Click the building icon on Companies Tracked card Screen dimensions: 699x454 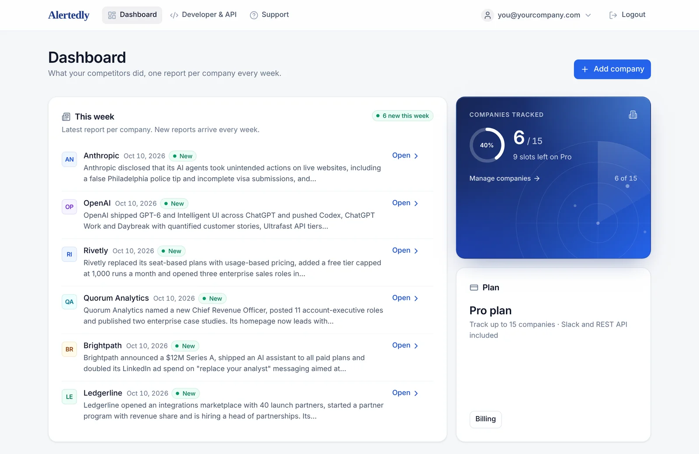[633, 115]
